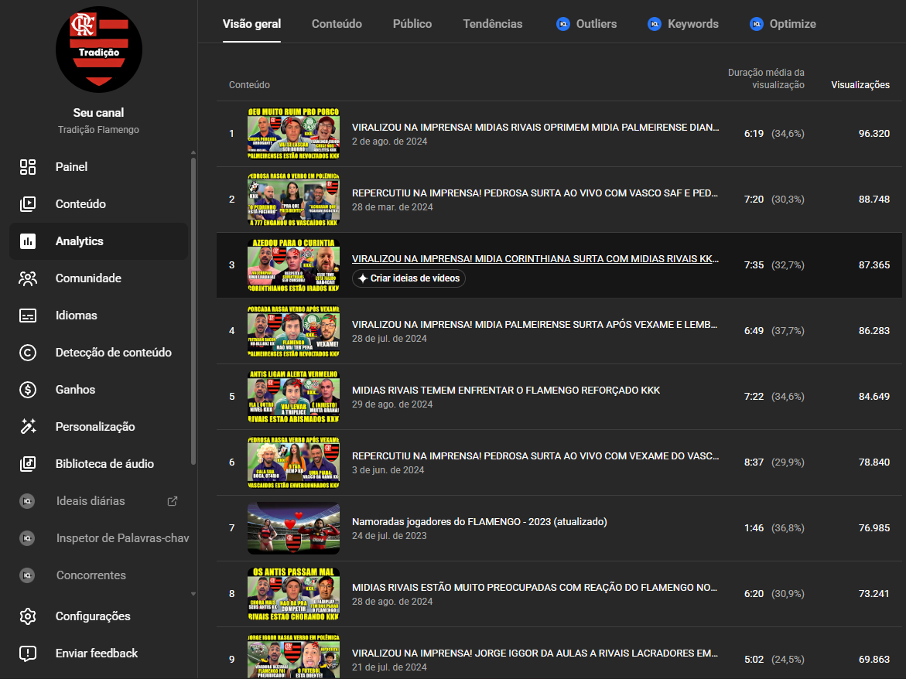906x679 pixels.
Task: Click the Inspetor de Palavras-chave vidIQ icon
Action: point(27,538)
